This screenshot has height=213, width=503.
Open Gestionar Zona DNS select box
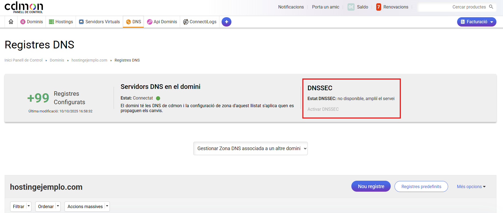click(250, 148)
